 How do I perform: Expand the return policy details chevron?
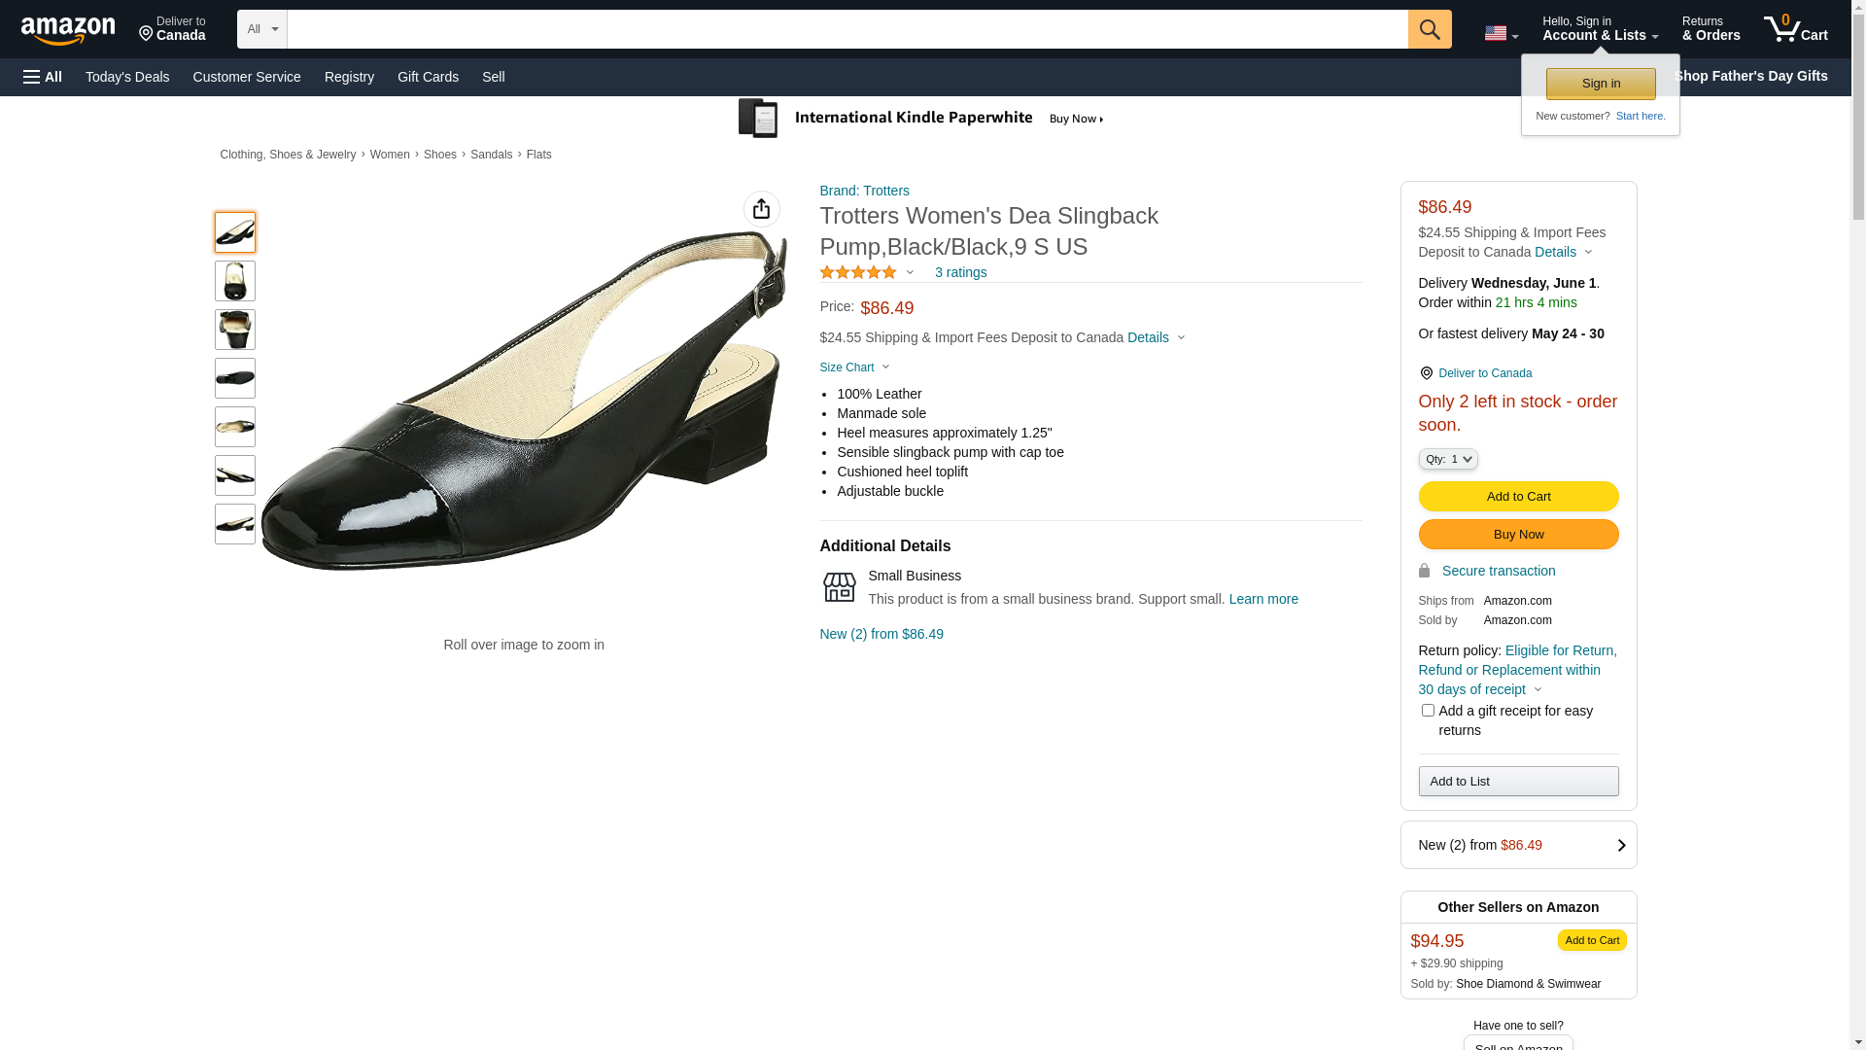(1538, 690)
